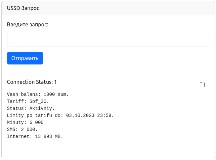Click the Limity po tarifu do text
Screen dimensions: 216x160
click(x=35, y=116)
